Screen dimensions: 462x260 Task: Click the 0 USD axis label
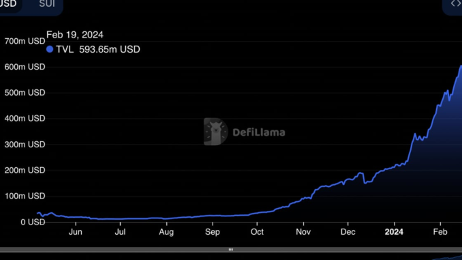[33, 222]
